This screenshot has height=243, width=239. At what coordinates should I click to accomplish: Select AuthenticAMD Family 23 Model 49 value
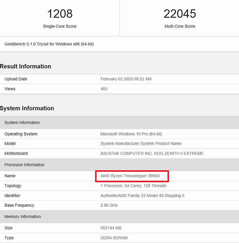tap(142, 196)
